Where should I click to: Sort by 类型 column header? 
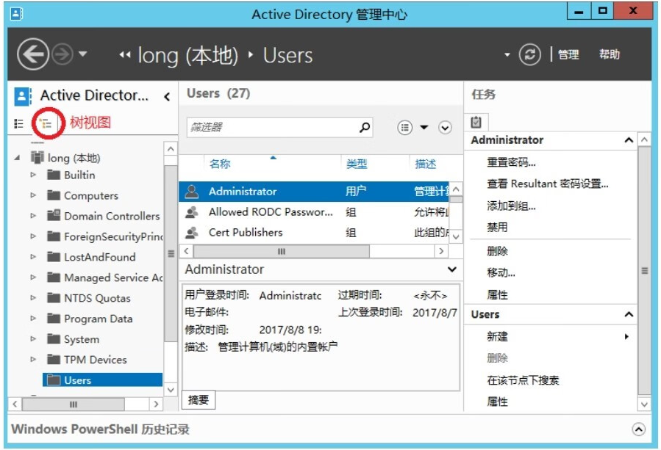click(x=357, y=164)
